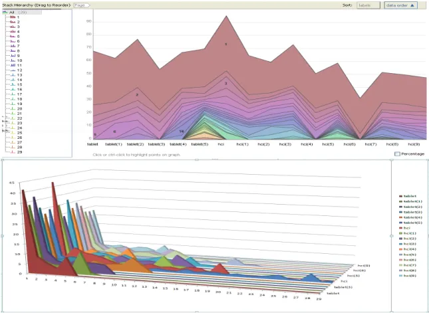Select tree row 16
Viewport: 429px width, 313px height.
(x=16, y=90)
